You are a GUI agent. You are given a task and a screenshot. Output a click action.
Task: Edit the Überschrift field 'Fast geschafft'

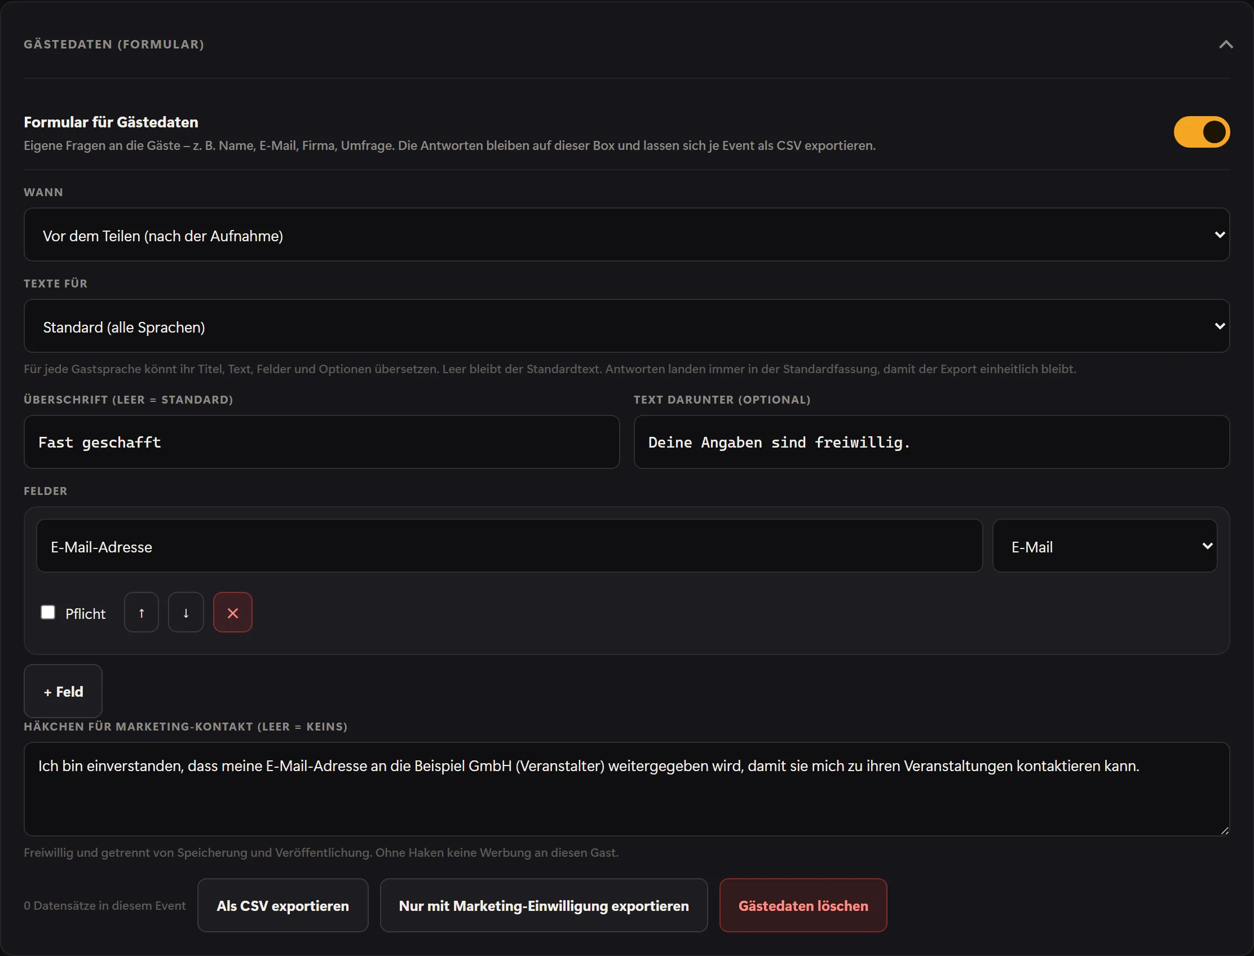321,442
